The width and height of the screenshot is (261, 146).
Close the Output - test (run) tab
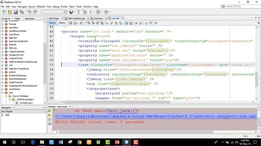[70, 107]
